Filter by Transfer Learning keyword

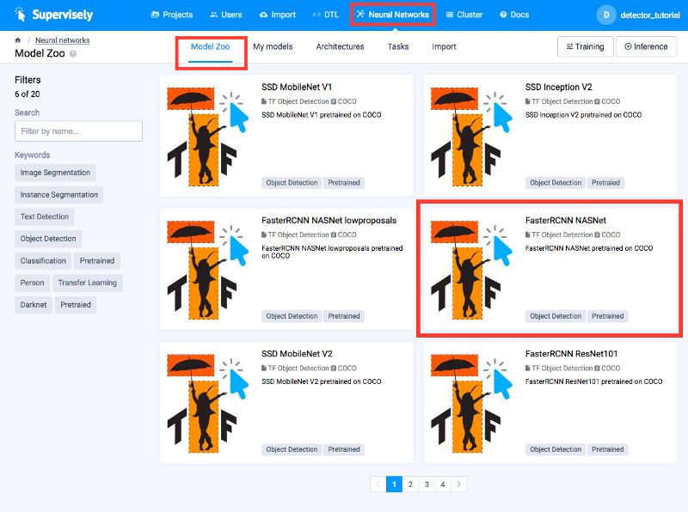click(88, 283)
